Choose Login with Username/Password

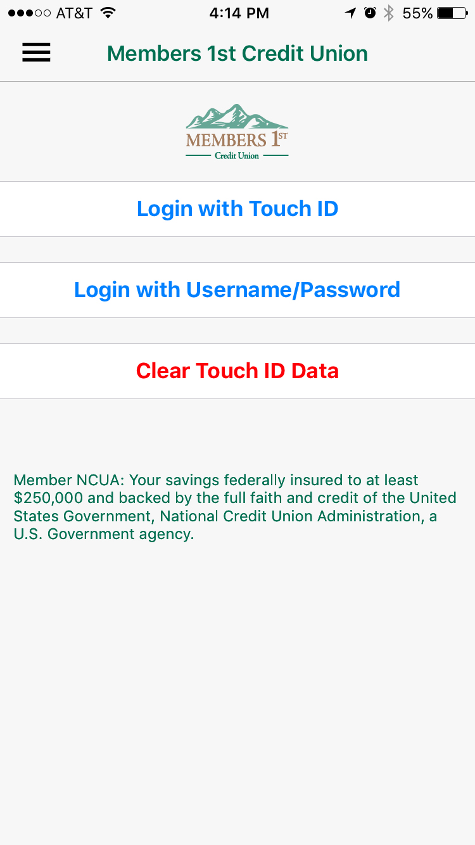(237, 290)
